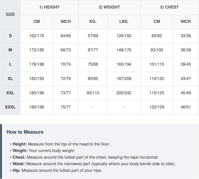The image size is (199, 179).
Task: Click the Chest: measurement instruction
Action: pyautogui.click(x=84, y=157)
